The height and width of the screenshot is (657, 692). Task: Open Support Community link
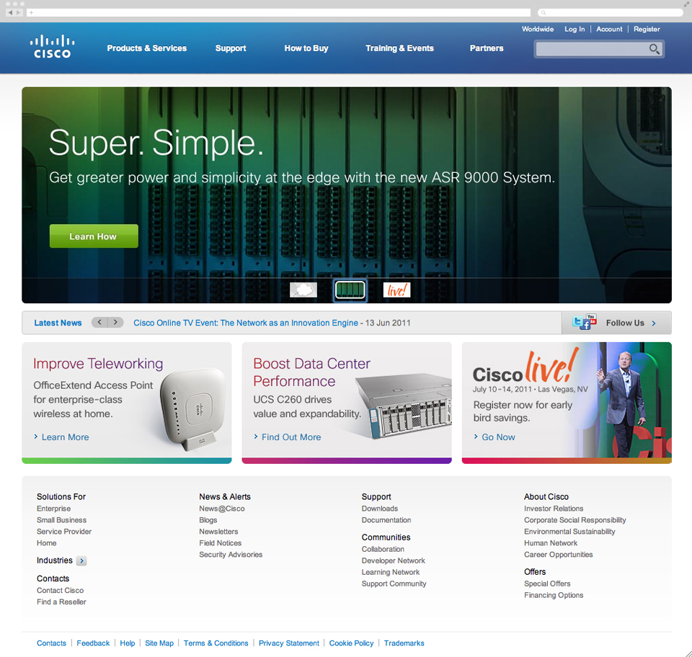tap(394, 584)
